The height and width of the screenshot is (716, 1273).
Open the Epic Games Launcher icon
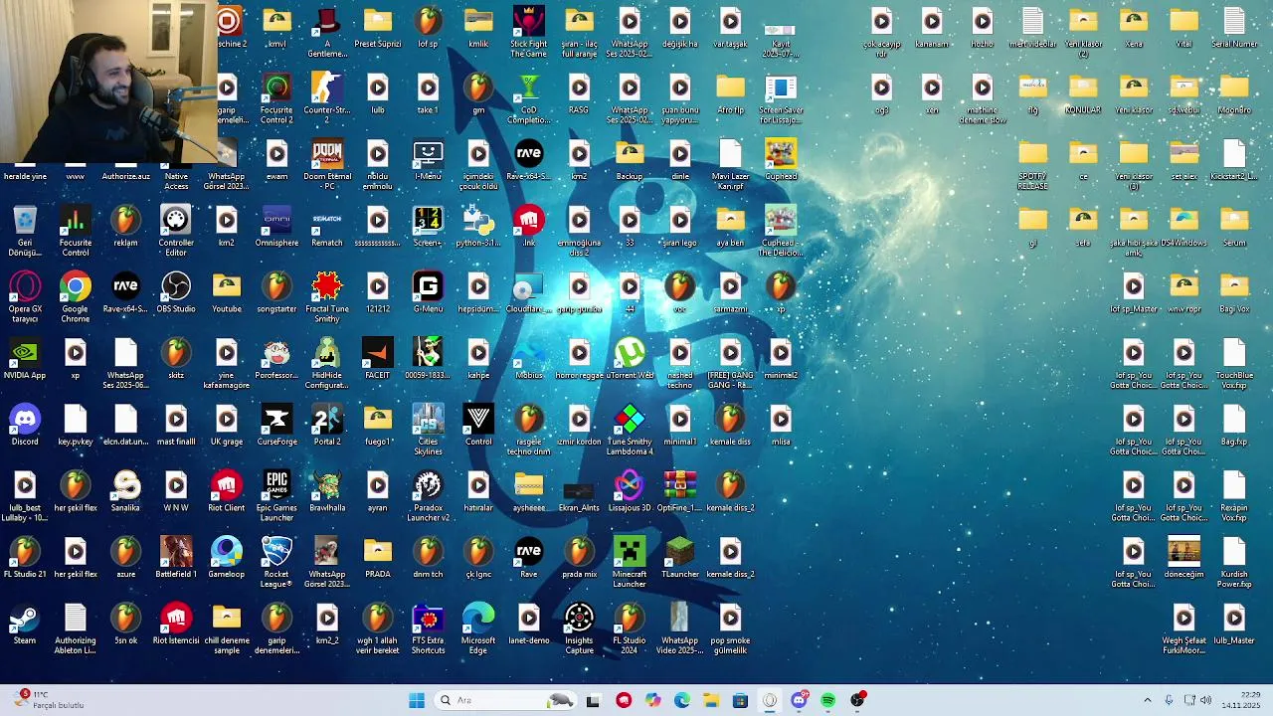point(276,497)
